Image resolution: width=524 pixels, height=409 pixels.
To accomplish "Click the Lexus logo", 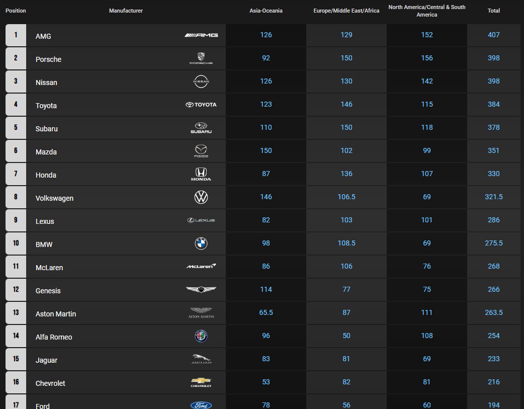I will click(201, 220).
